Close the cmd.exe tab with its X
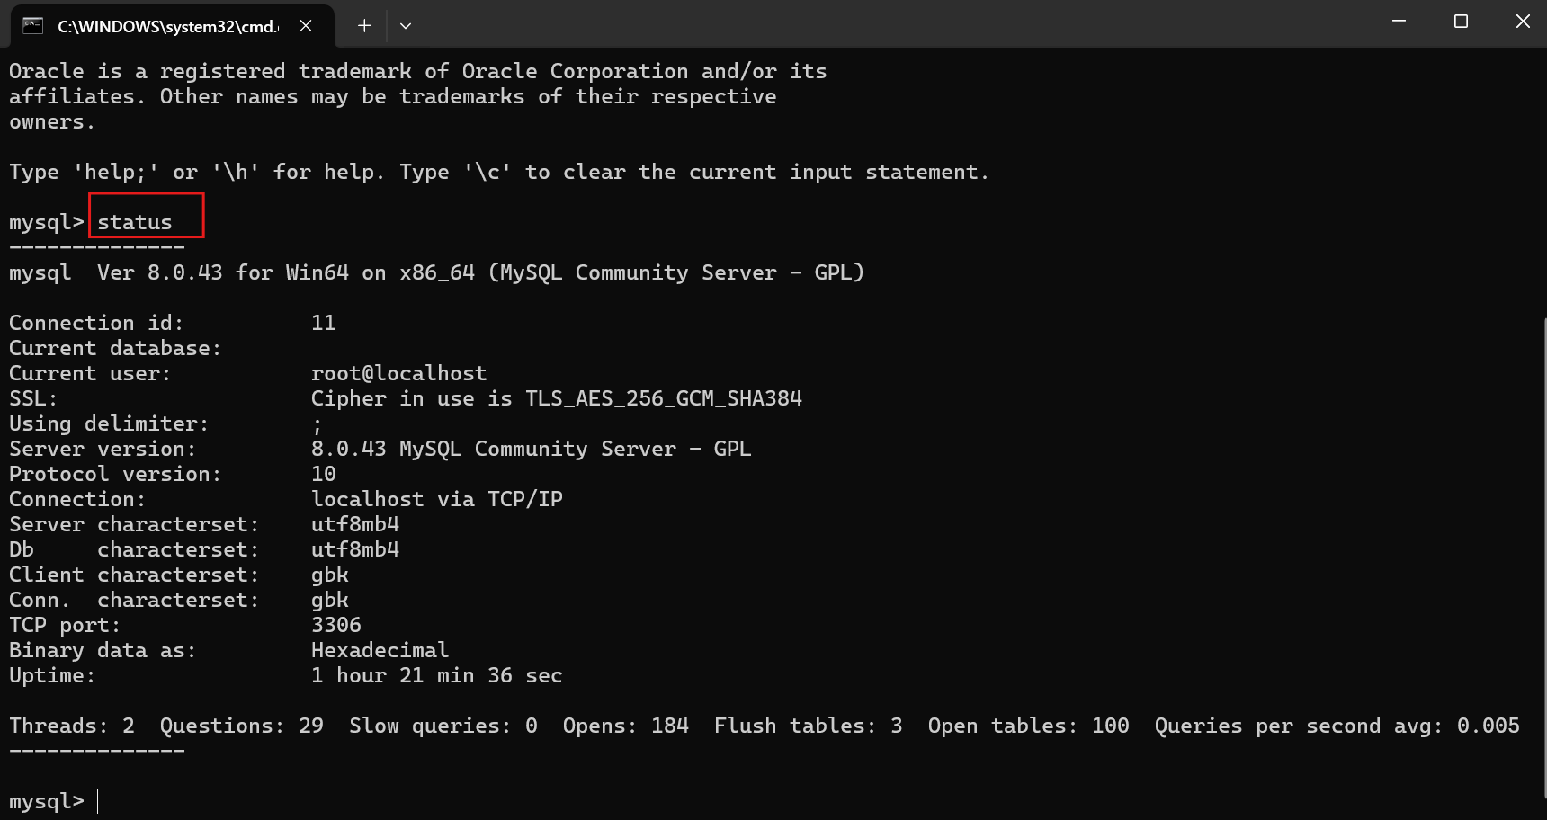Image resolution: width=1547 pixels, height=820 pixels. click(x=305, y=26)
